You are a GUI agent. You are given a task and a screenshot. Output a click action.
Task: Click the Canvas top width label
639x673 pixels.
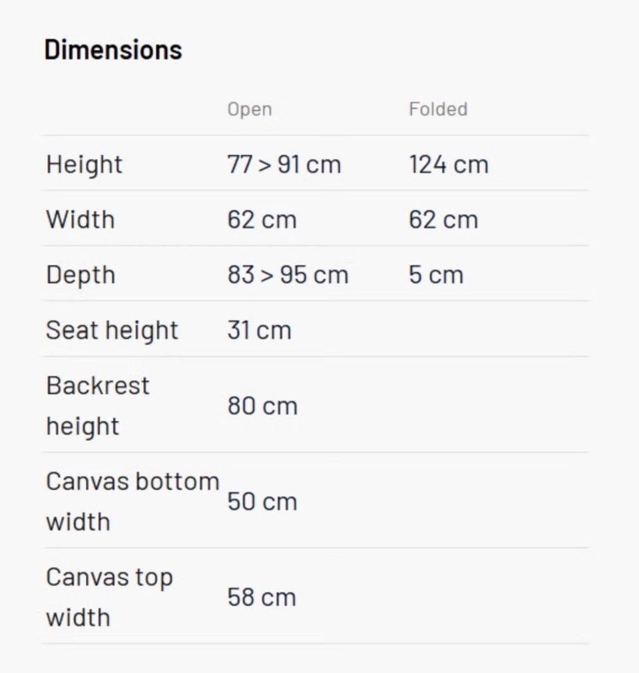point(110,597)
